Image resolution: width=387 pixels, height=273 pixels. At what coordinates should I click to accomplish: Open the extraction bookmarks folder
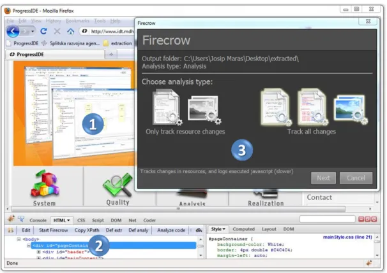click(x=118, y=43)
